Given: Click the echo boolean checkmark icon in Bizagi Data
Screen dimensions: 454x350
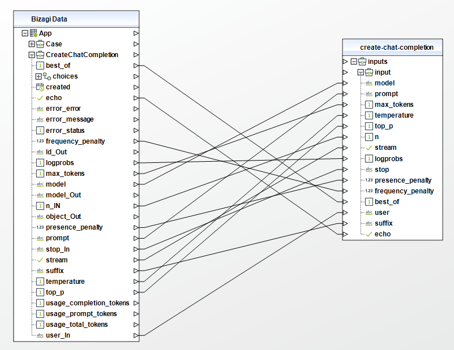Looking at the screenshot, I should point(40,98).
